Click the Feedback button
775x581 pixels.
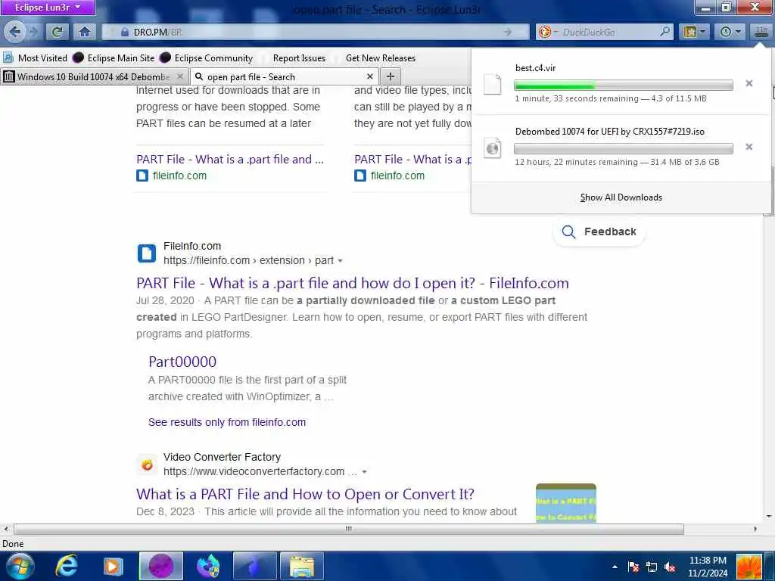tap(599, 231)
